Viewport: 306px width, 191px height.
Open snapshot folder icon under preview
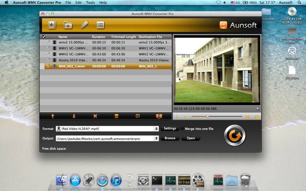point(257,117)
